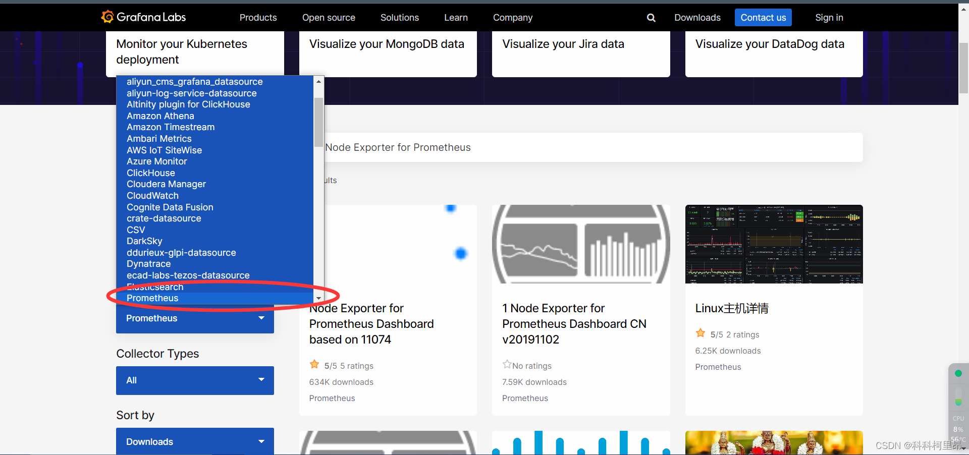Click the Linux主机详情 dashboard thumbnail

[x=774, y=244]
